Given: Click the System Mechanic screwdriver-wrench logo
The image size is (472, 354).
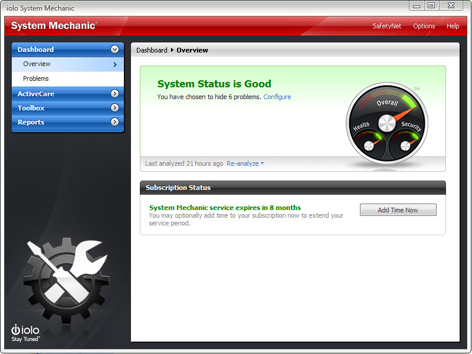Looking at the screenshot, I should coord(66,280).
